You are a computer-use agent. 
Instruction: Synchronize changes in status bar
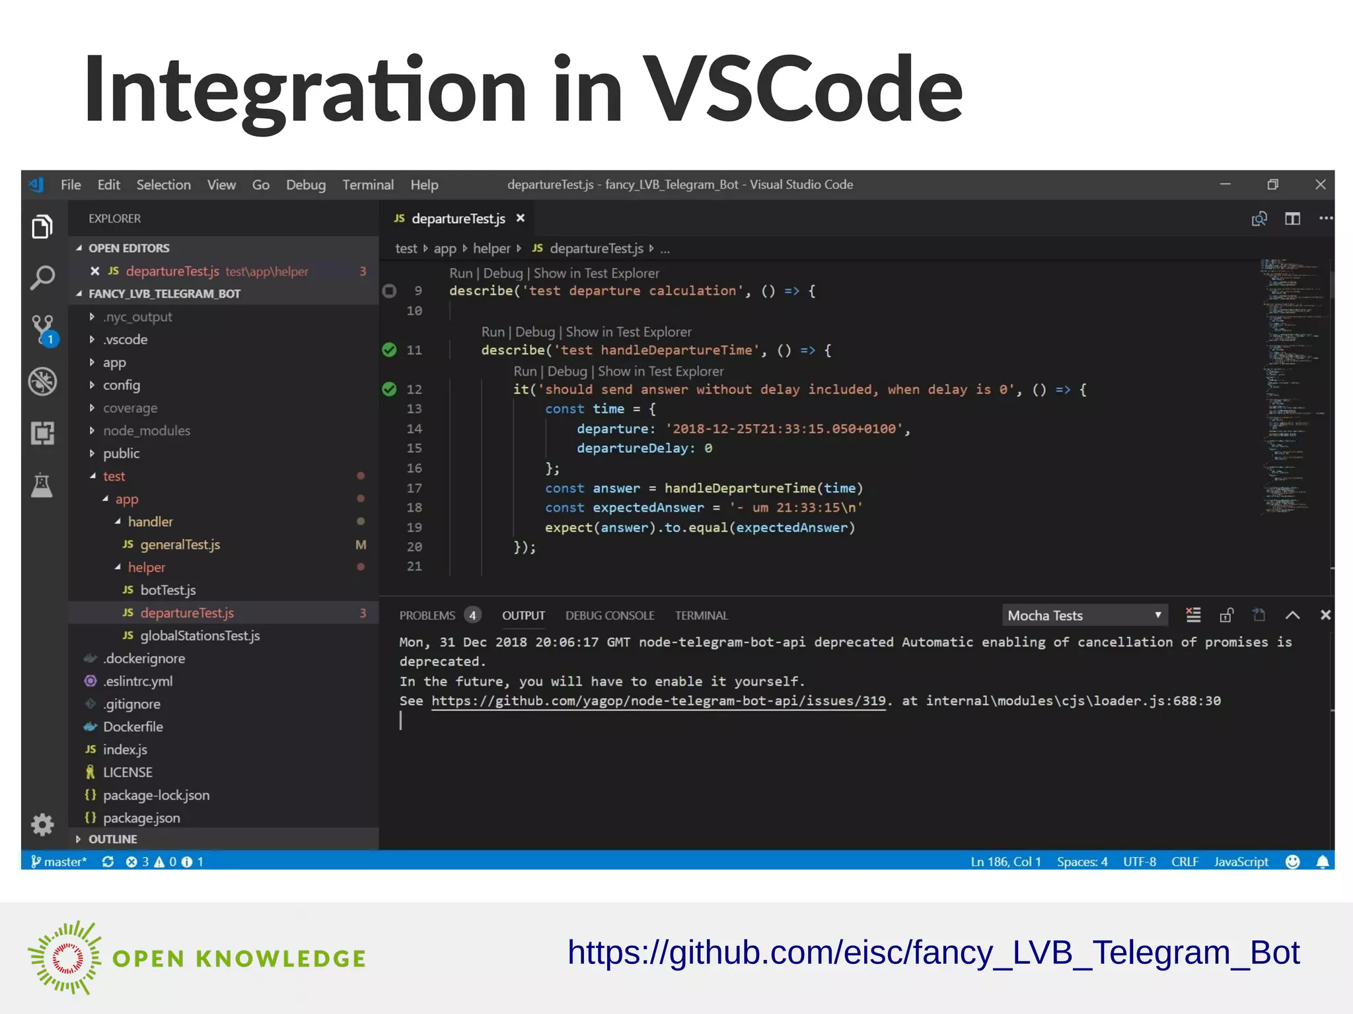tap(108, 862)
